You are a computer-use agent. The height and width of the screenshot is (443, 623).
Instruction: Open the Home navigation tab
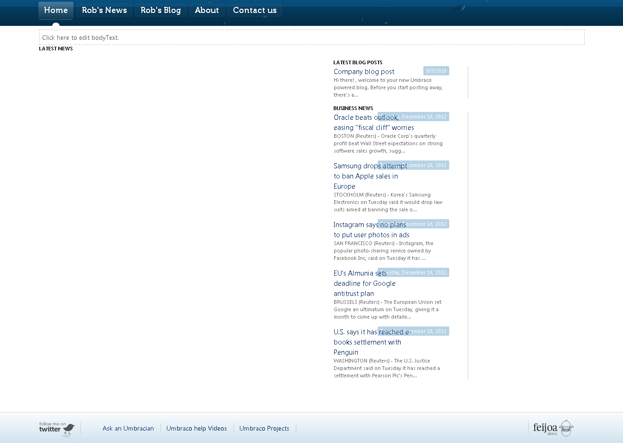[56, 10]
